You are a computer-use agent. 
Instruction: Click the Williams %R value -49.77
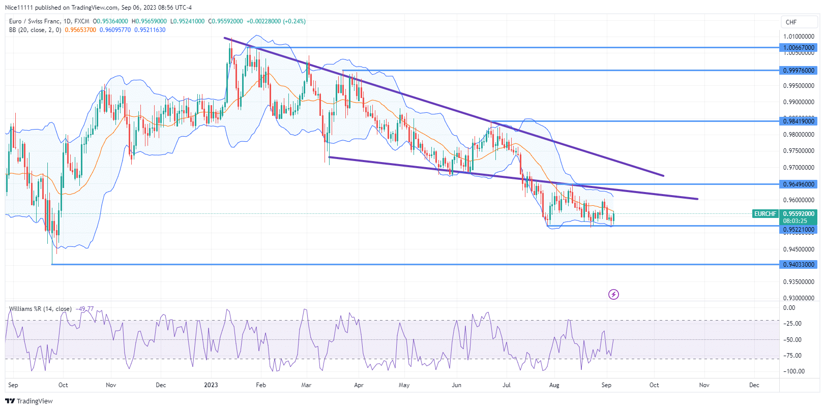[x=84, y=309]
